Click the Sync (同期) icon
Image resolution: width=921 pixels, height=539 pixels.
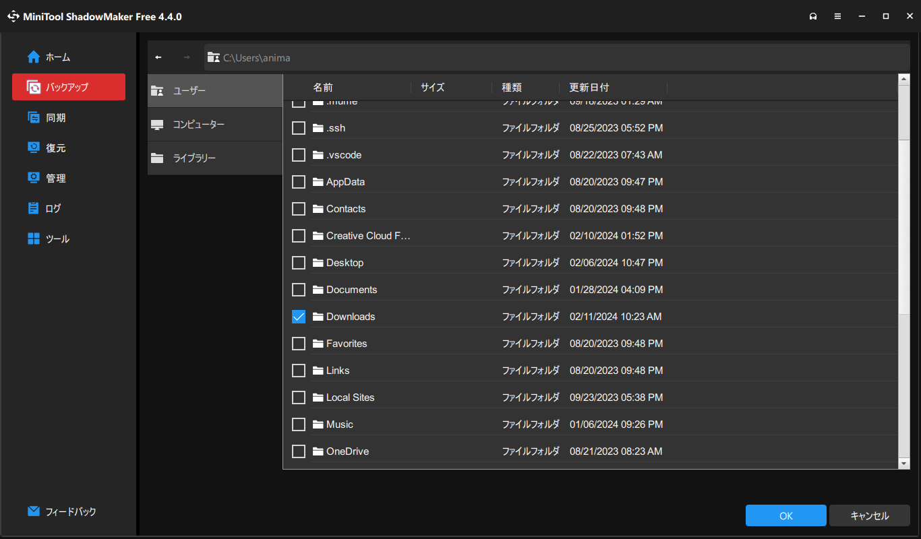pyautogui.click(x=34, y=118)
